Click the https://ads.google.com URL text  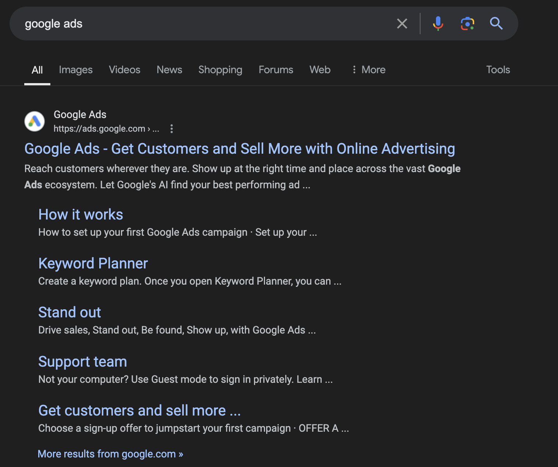(x=107, y=129)
